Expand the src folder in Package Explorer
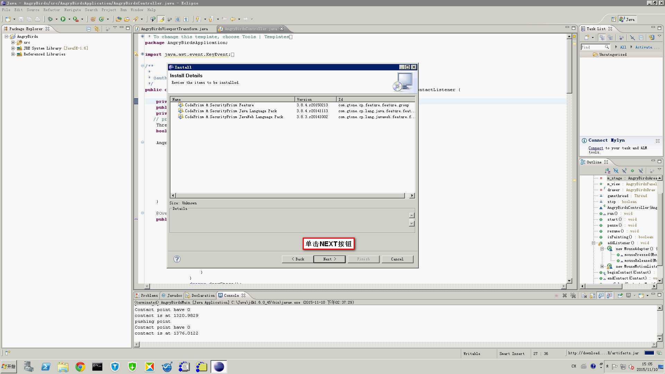Screen dimensions: 665x374 click(x=13, y=42)
